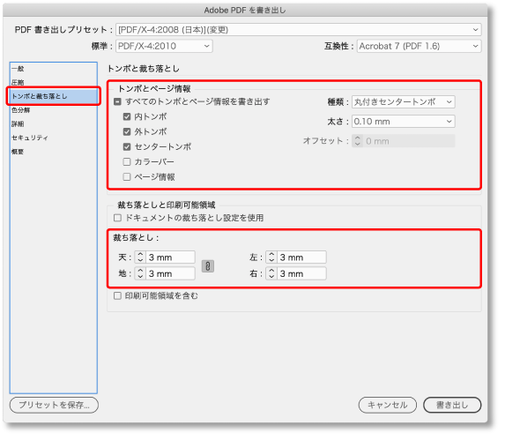This screenshot has width=505, height=440.
Task: Click the stepper for 天 bleed
Action: pyautogui.click(x=140, y=257)
